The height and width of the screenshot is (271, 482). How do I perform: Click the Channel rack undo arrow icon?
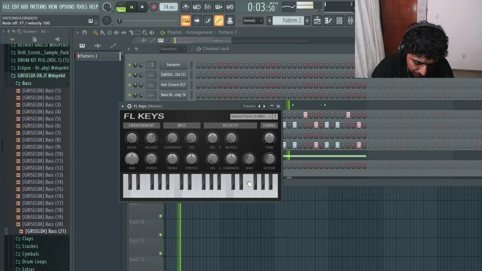click(136, 49)
